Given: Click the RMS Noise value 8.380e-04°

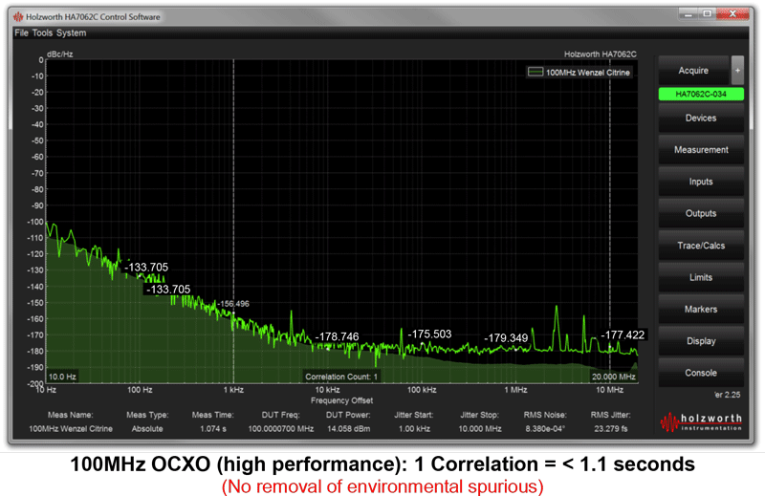Looking at the screenshot, I should (x=545, y=429).
